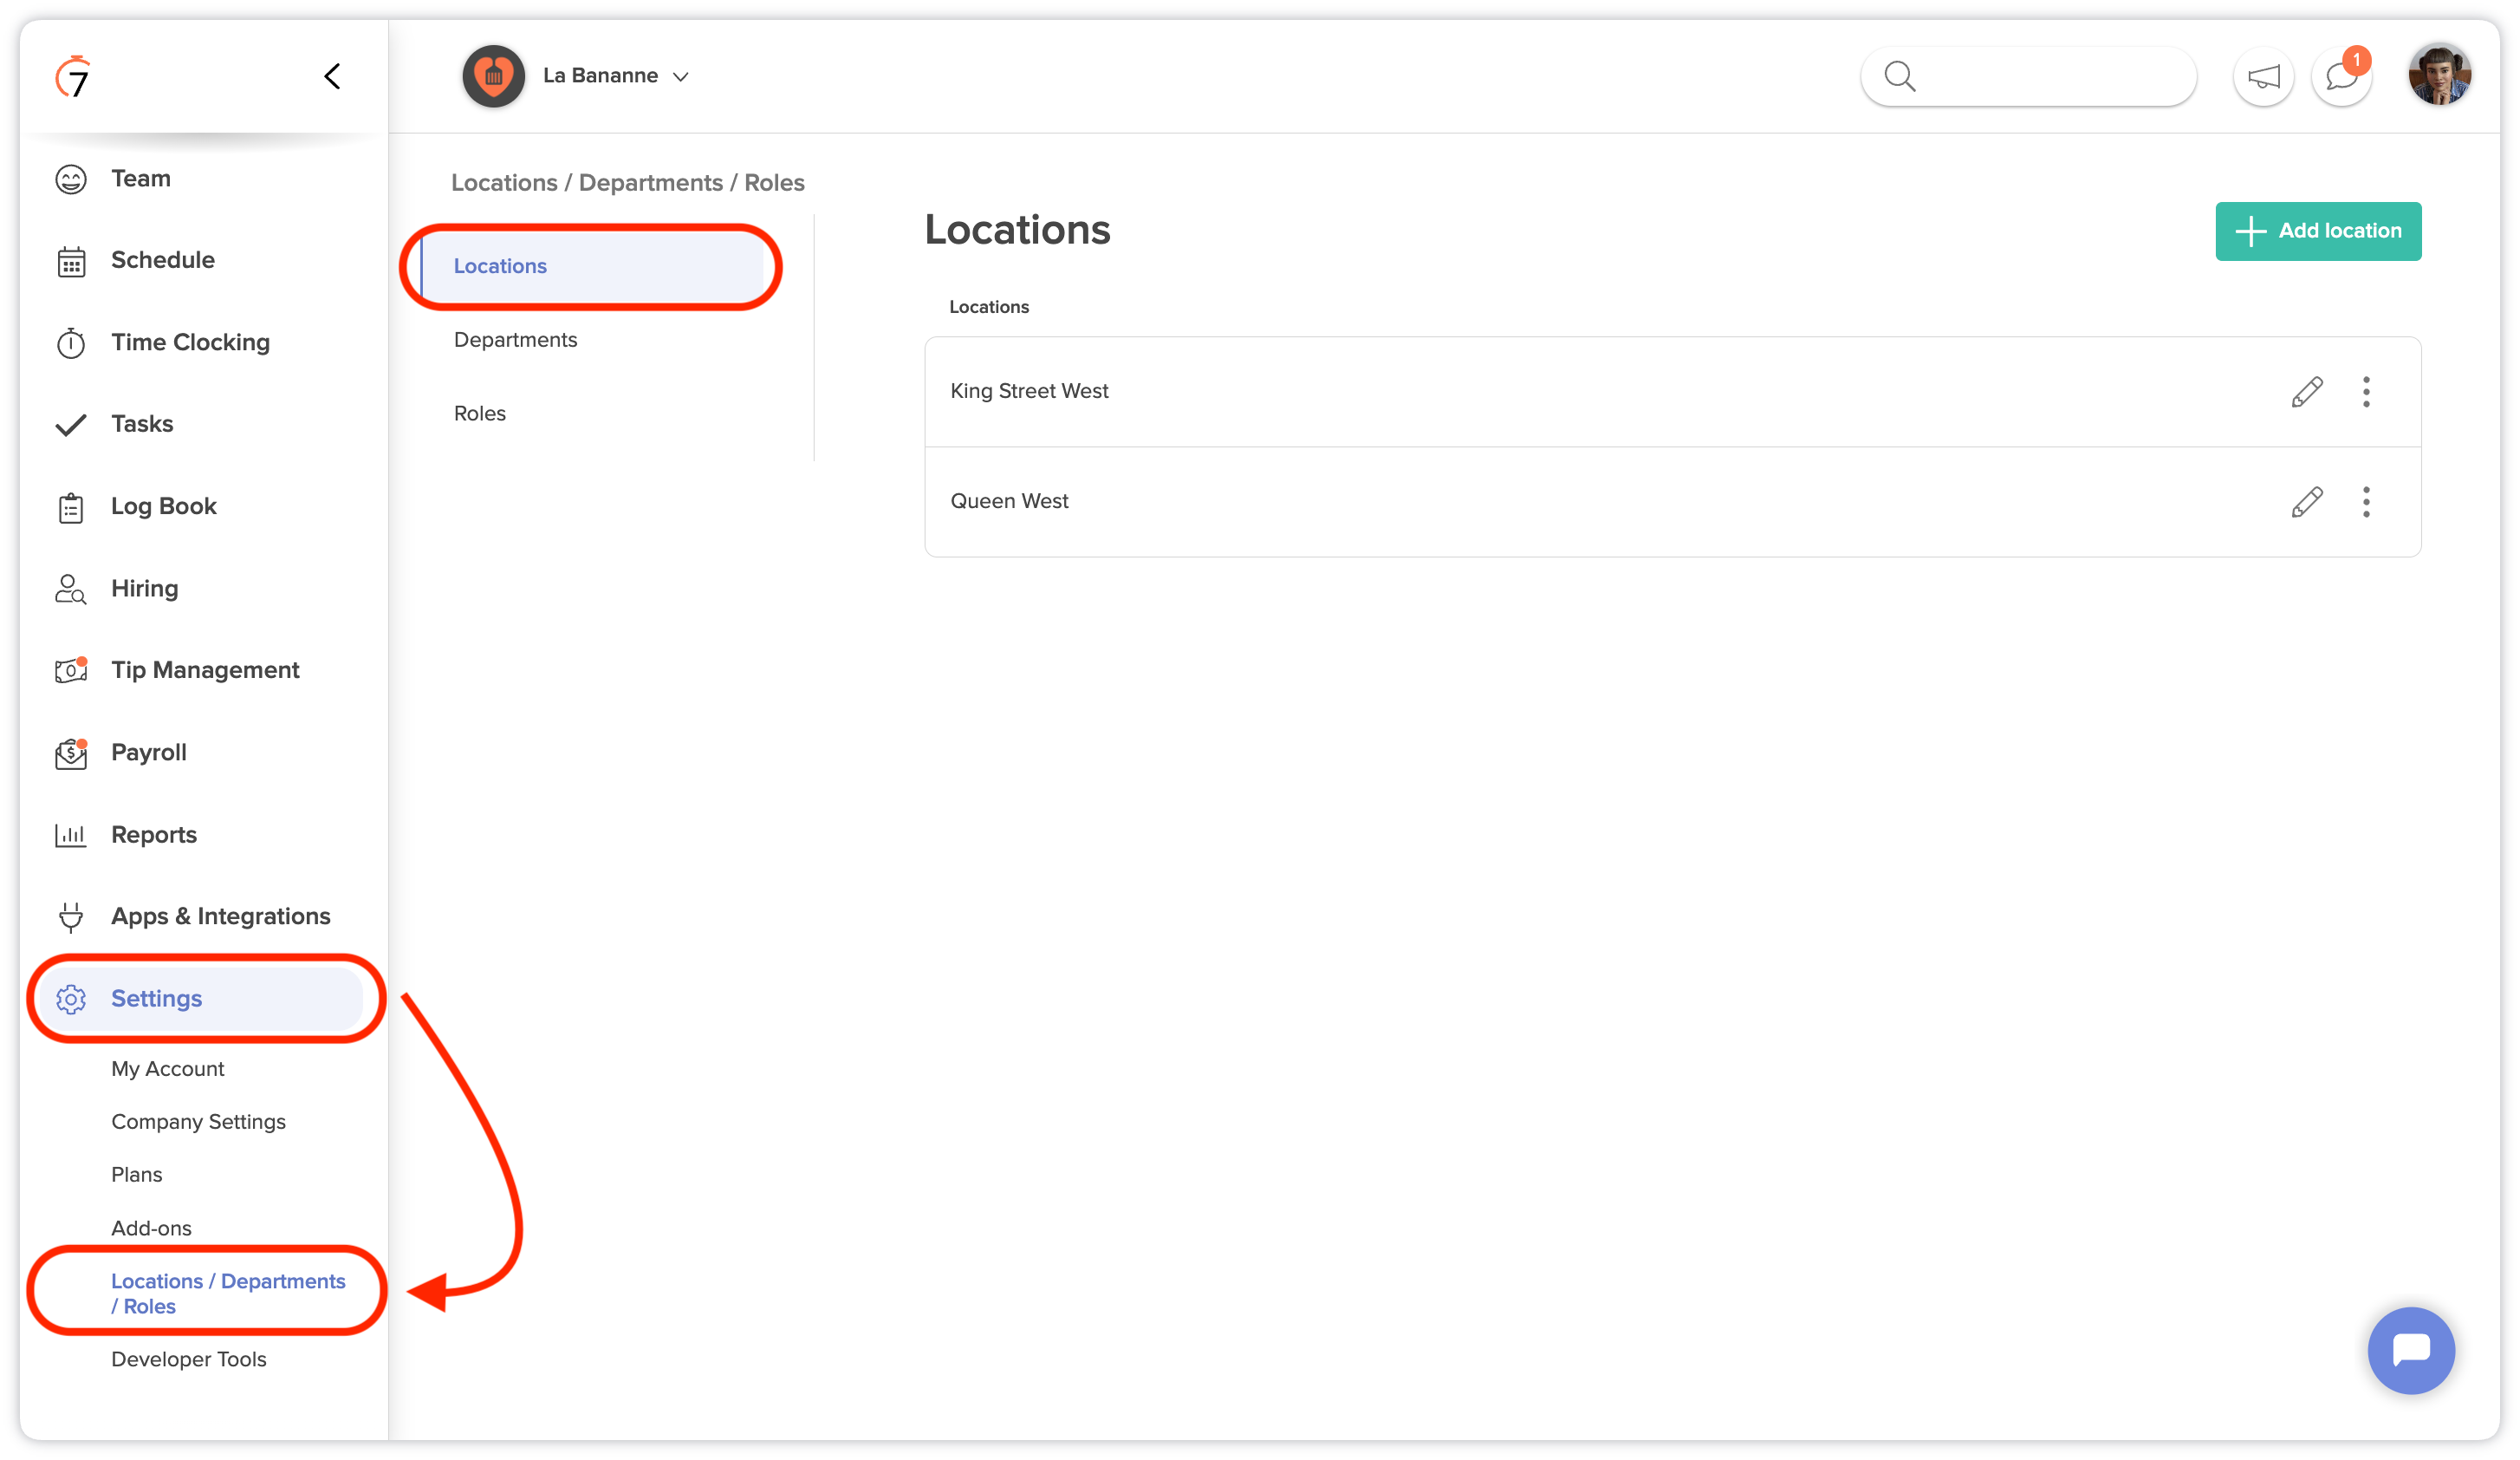Click the 7shifts logo icon
Viewport: 2520px width, 1460px height.
[x=73, y=76]
